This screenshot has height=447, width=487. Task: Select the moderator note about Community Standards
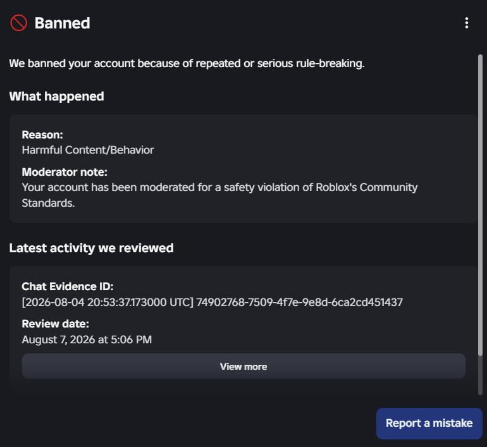click(219, 195)
